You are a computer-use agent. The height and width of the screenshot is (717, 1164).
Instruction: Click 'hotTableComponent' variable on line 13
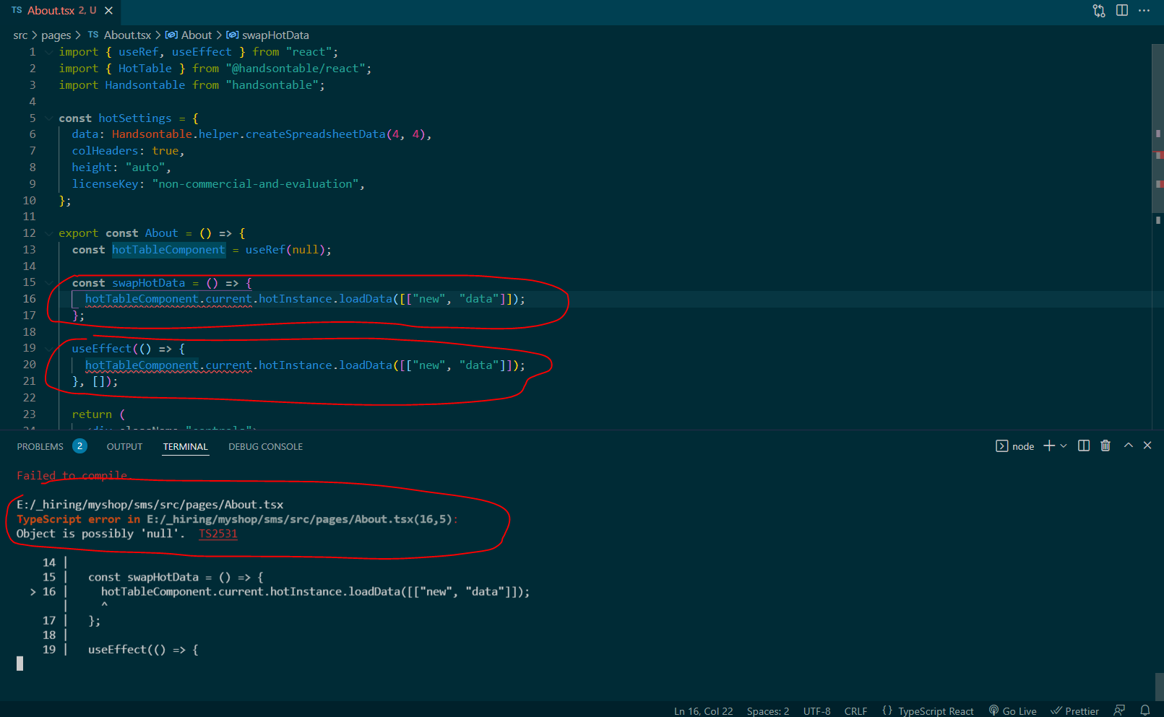(168, 250)
